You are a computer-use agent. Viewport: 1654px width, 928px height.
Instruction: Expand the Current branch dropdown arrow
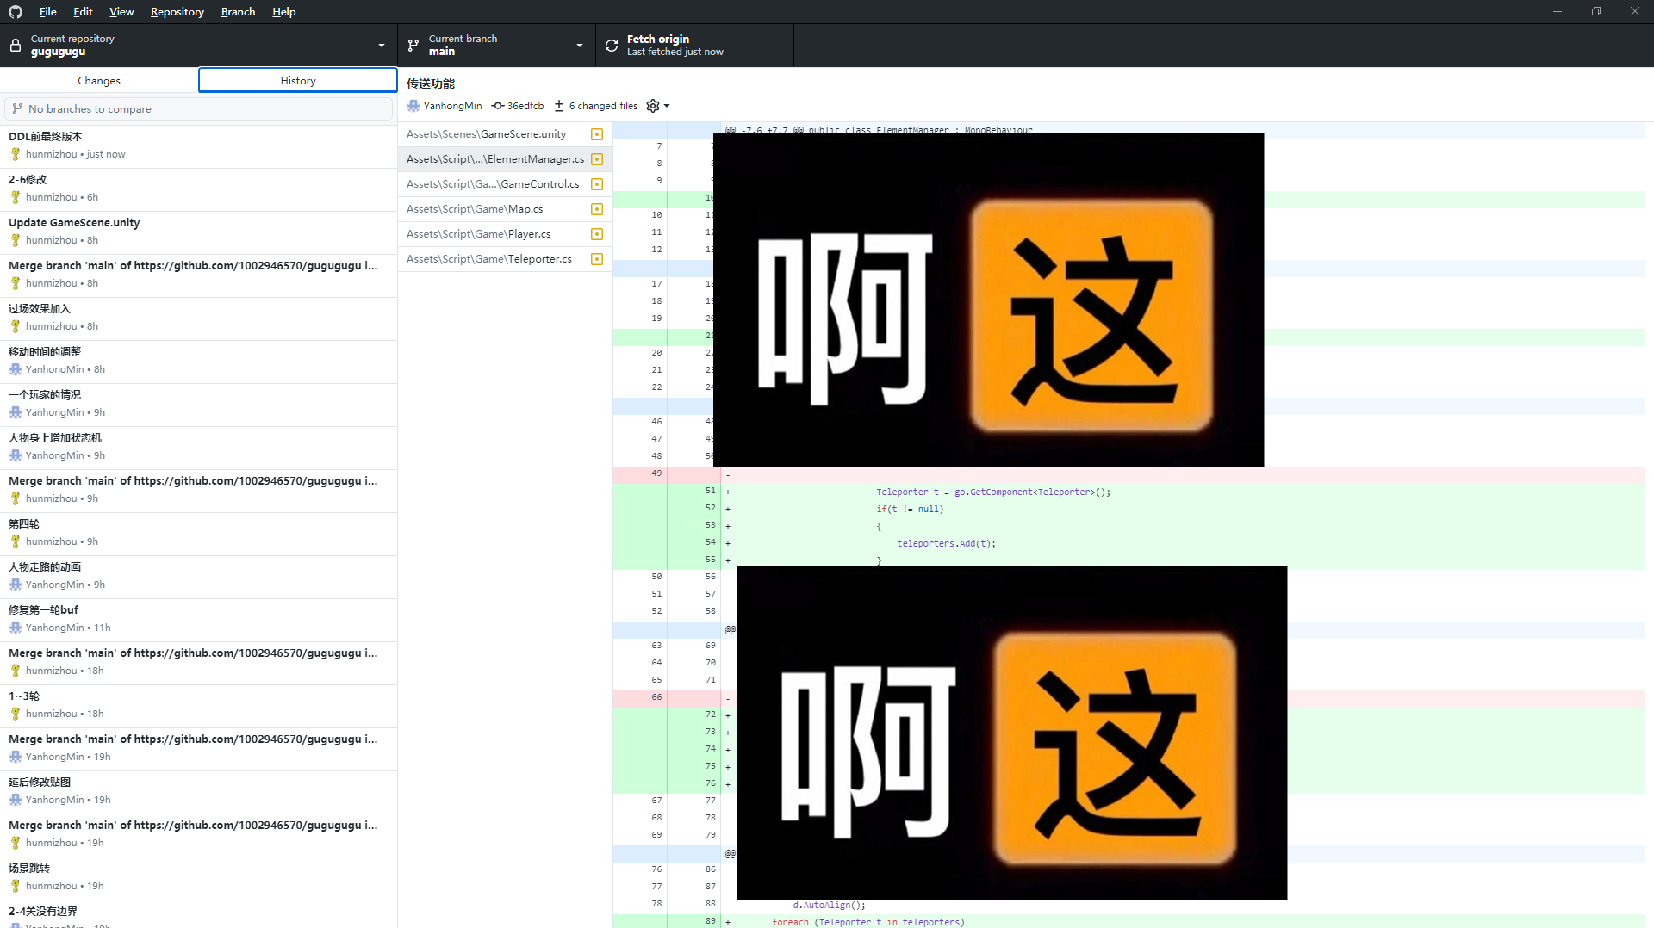point(580,46)
